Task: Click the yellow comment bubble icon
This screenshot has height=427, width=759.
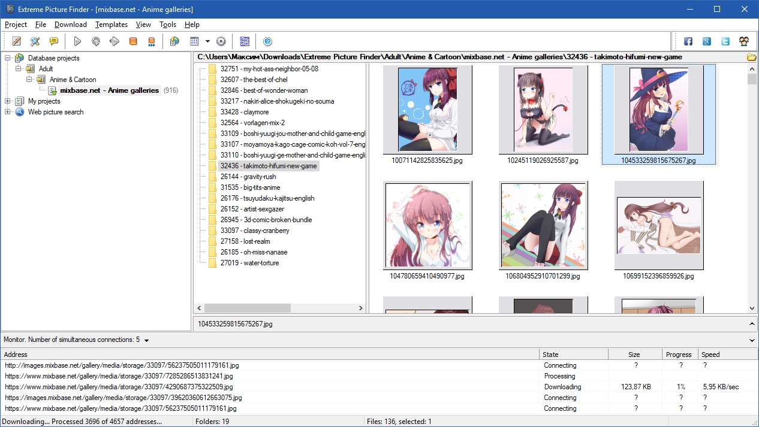Action: (54, 41)
